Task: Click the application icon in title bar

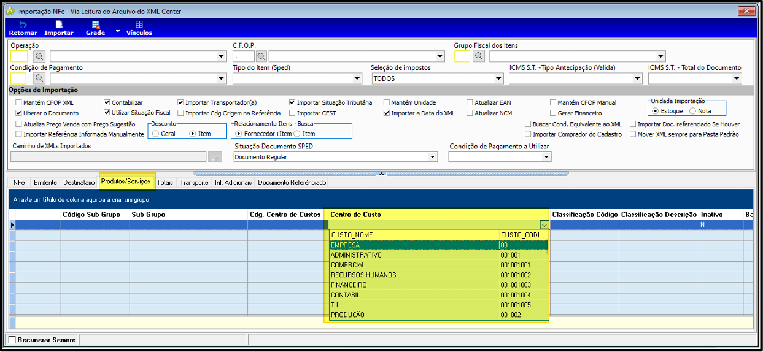Action: 10,11
